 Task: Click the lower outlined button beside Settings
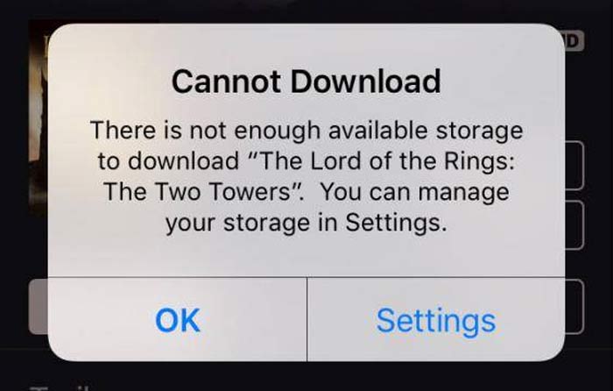coord(574,307)
